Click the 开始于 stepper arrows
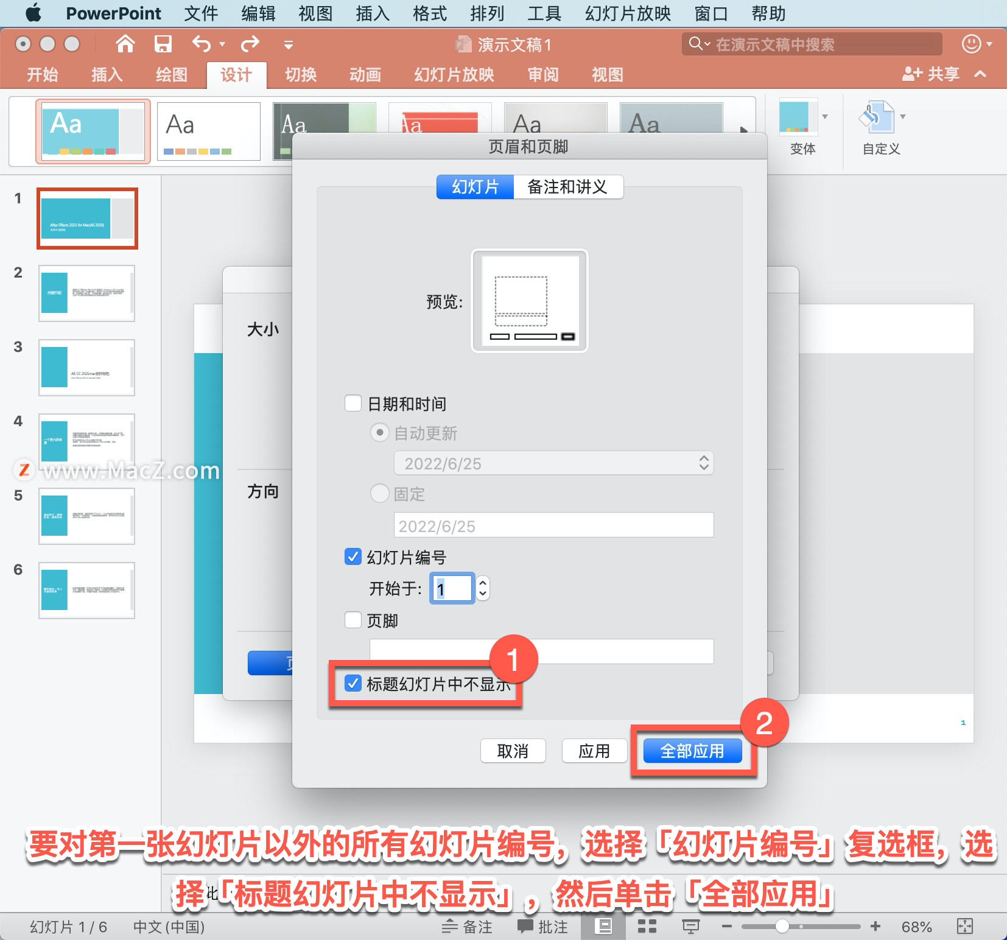The image size is (1007, 940). point(483,588)
